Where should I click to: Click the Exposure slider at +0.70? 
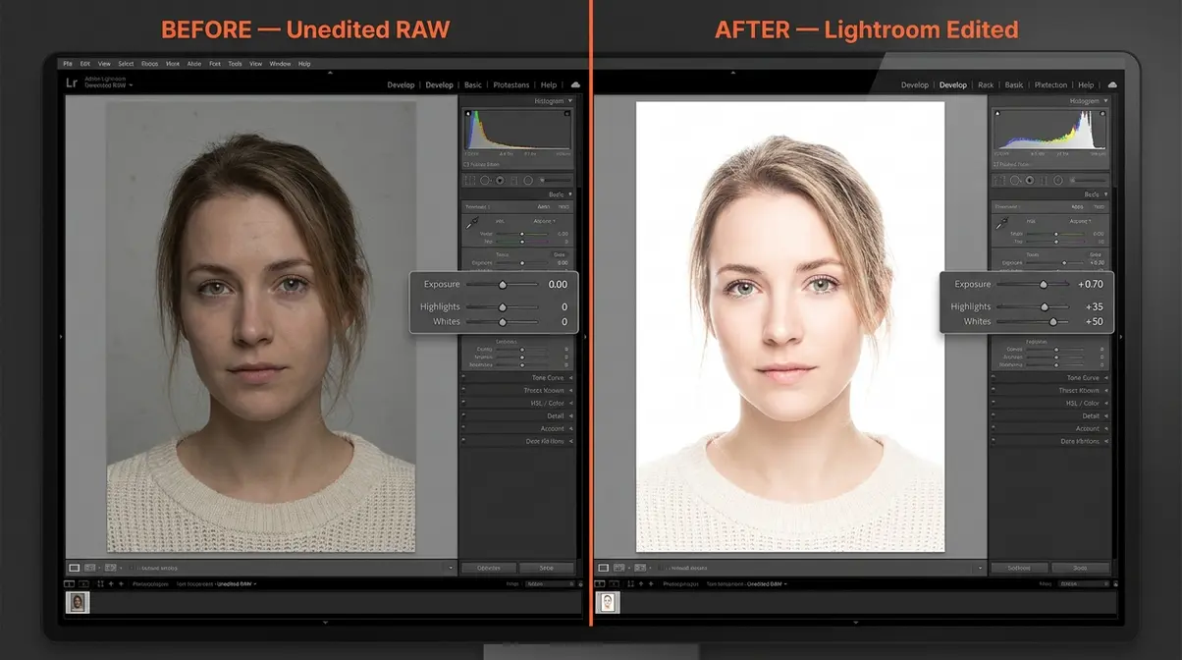pyautogui.click(x=1032, y=284)
